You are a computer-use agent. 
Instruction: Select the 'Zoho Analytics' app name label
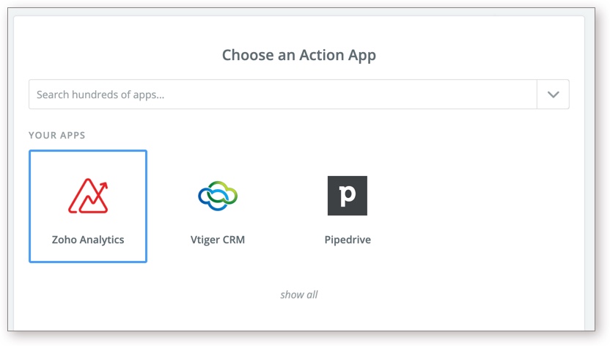click(88, 240)
